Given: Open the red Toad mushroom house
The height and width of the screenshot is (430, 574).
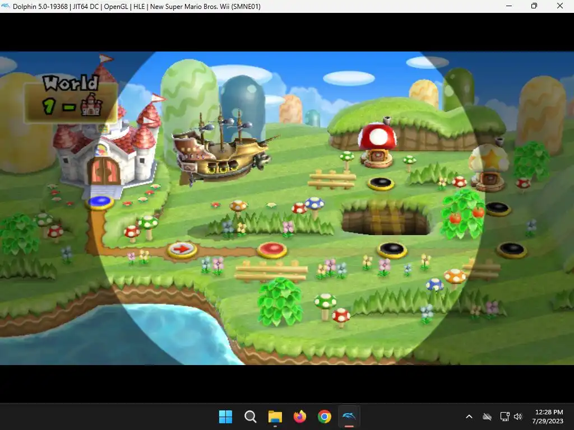Looking at the screenshot, I should pyautogui.click(x=377, y=144).
